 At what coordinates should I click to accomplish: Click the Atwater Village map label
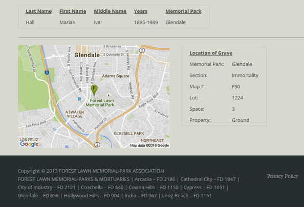(75, 114)
